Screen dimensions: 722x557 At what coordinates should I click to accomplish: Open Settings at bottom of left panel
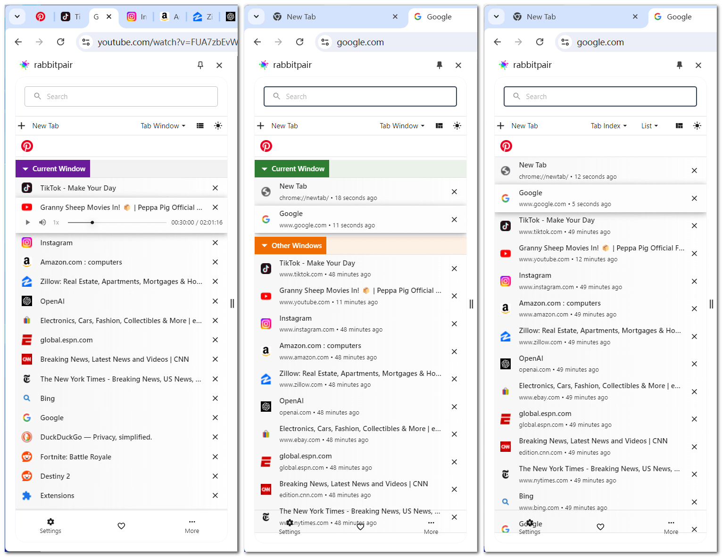[x=50, y=525]
